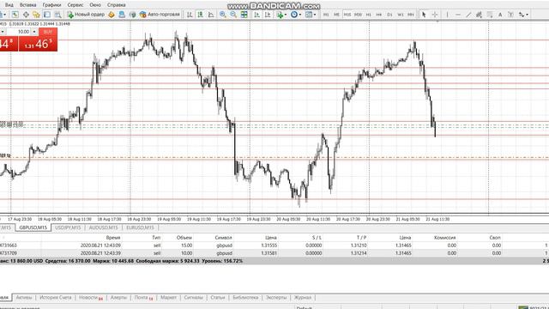Screen dimensions: 549x309
Task: Open the История Счета terminal tab
Action: [x=55, y=298]
